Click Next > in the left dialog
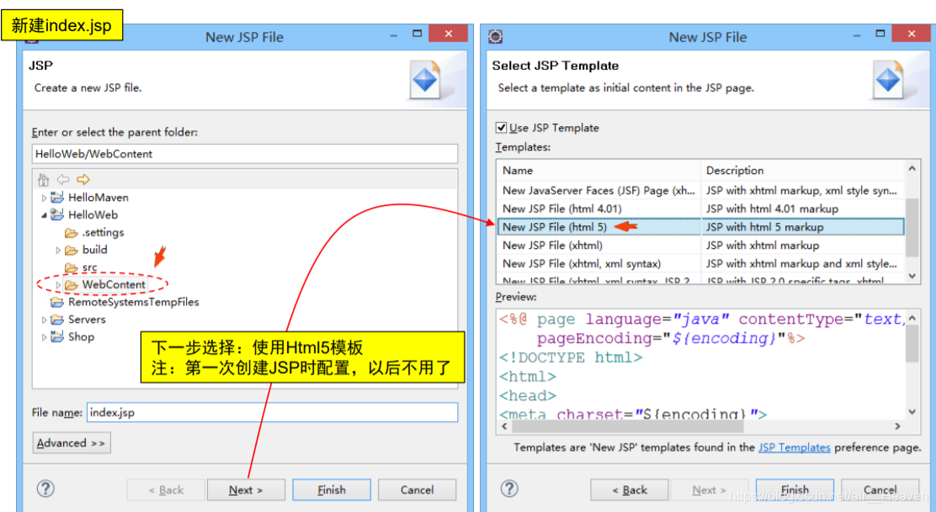 pyautogui.click(x=246, y=490)
